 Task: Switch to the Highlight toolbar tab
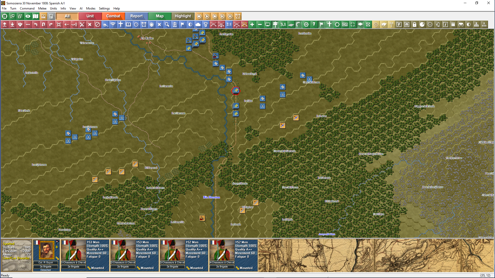coord(183,16)
